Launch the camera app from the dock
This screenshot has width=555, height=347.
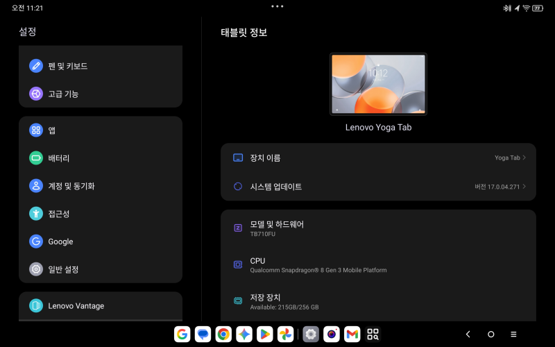pyautogui.click(x=332, y=334)
